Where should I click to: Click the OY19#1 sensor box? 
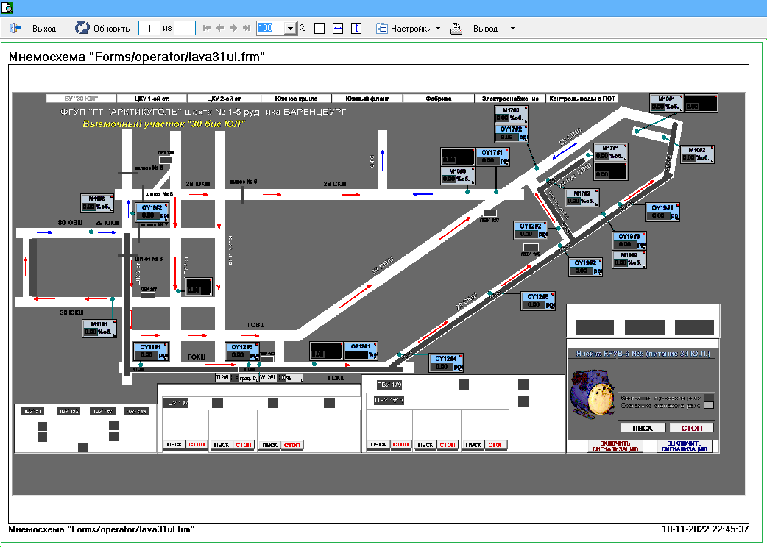662,212
